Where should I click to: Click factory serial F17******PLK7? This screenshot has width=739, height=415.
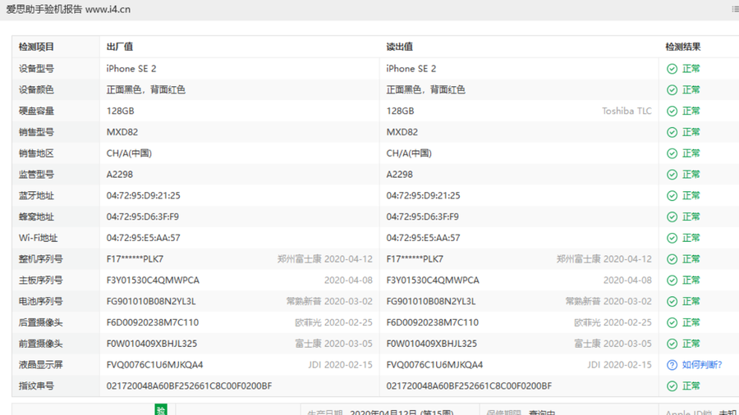(x=135, y=259)
